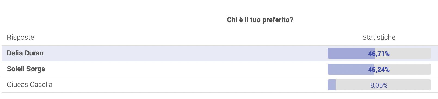
Task: Select the Delia Duran answer row
Action: point(219,53)
